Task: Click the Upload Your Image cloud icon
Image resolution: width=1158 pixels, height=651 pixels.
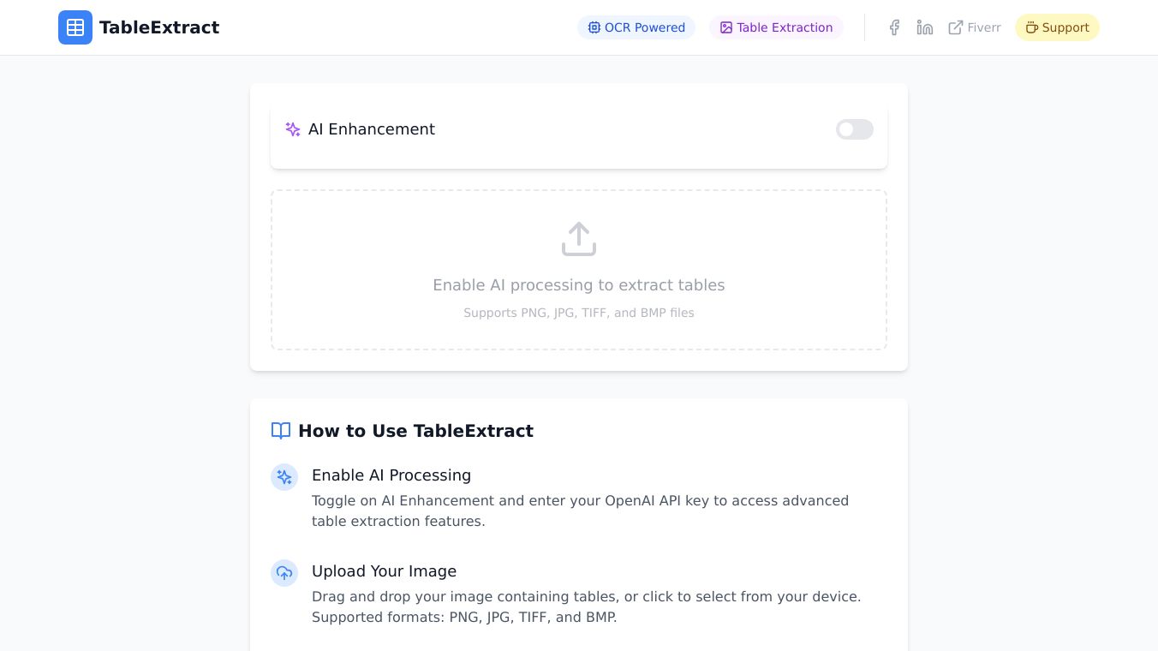Action: tap(284, 573)
